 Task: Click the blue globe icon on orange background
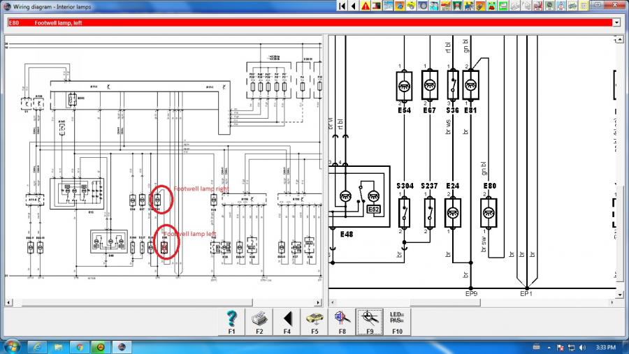400,6
